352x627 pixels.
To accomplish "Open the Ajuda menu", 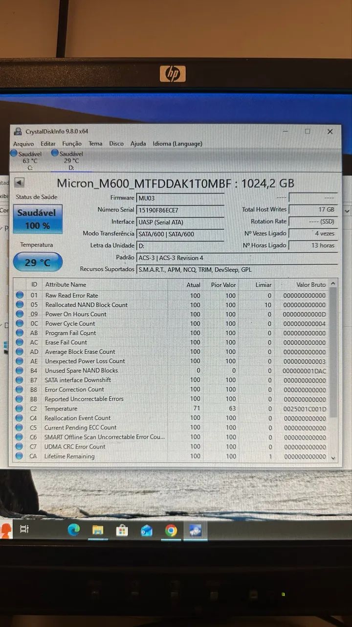I will coord(138,144).
